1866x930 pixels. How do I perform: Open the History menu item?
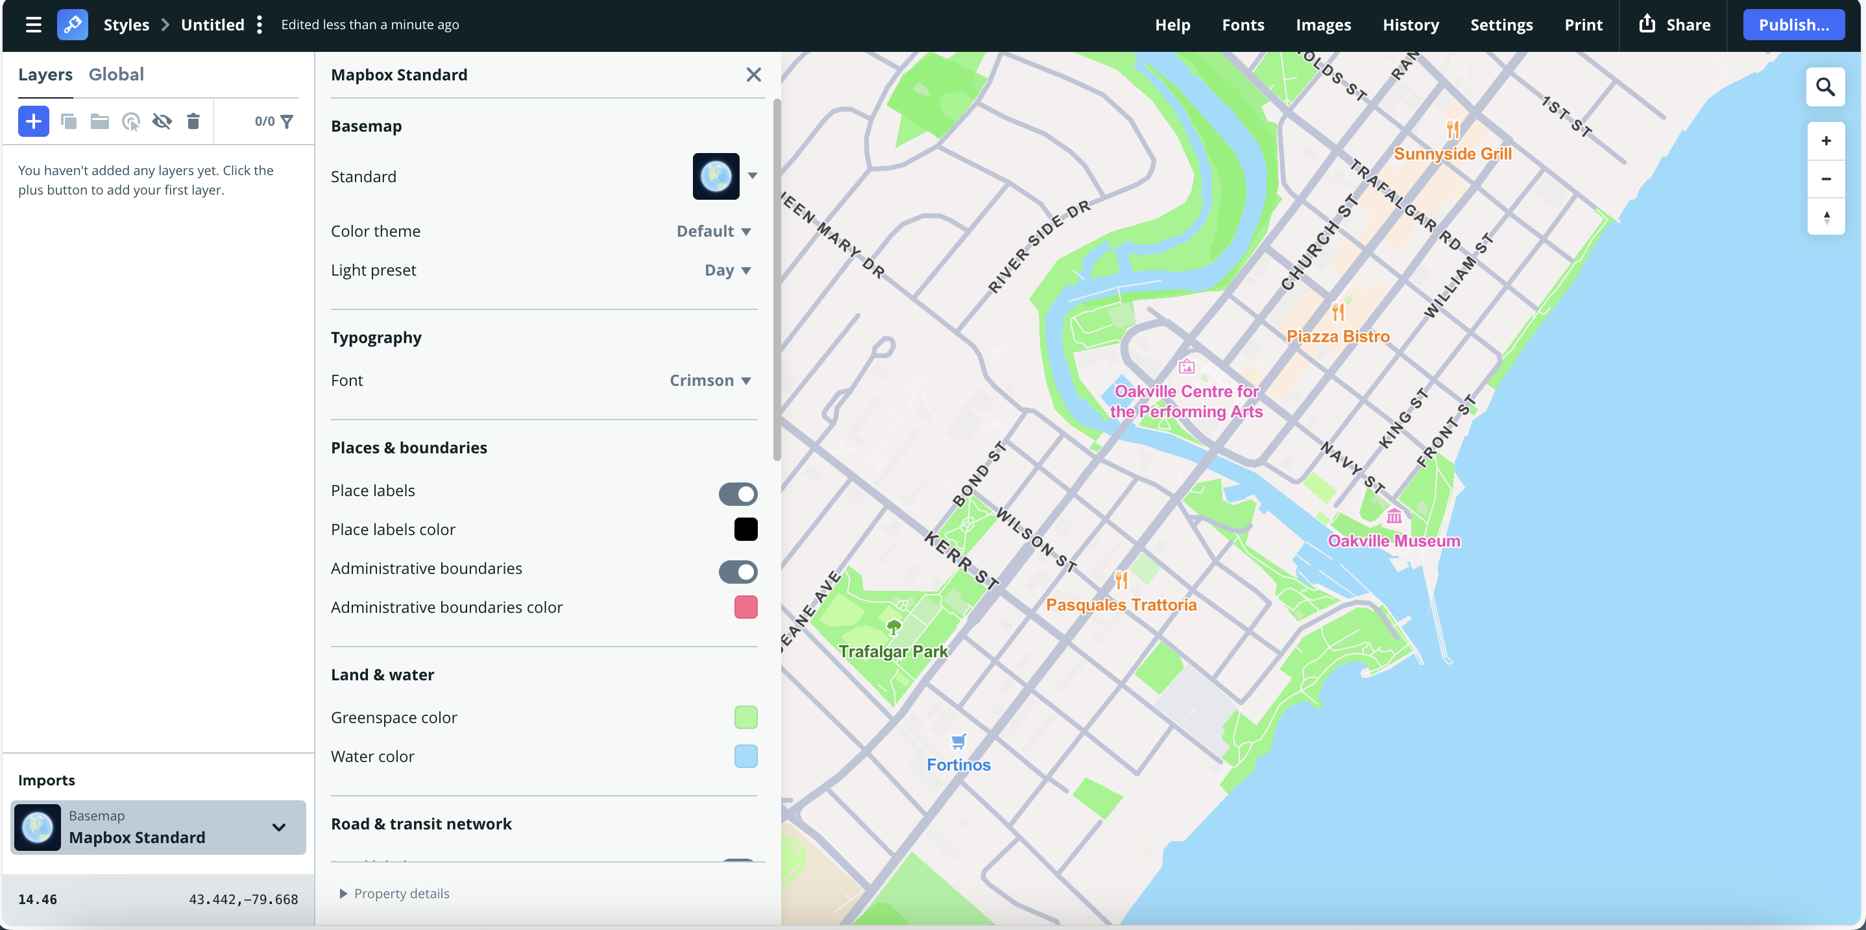pos(1410,25)
